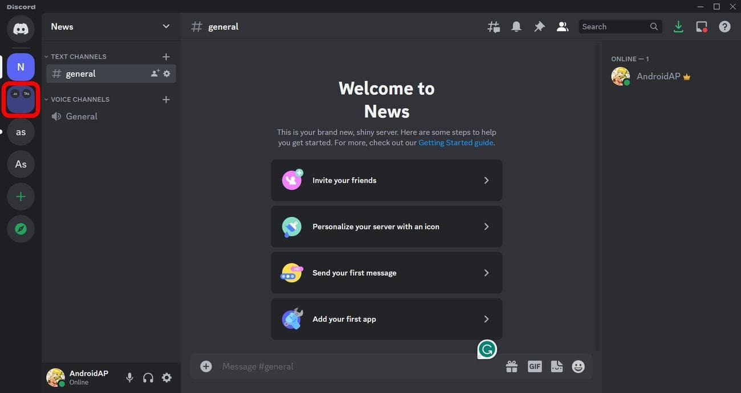Focus the Message #general input box
Screen dimensions: 741x393
coord(353,367)
